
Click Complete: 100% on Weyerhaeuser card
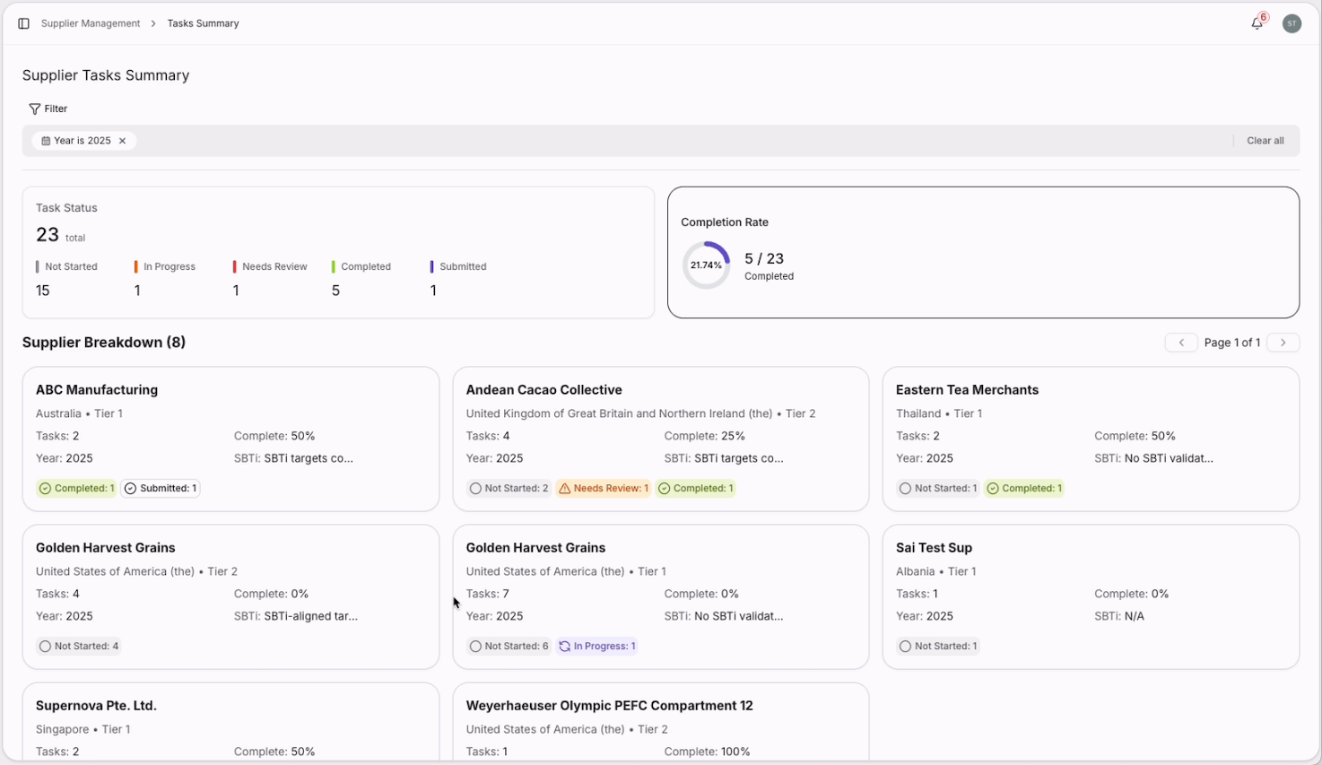click(708, 752)
